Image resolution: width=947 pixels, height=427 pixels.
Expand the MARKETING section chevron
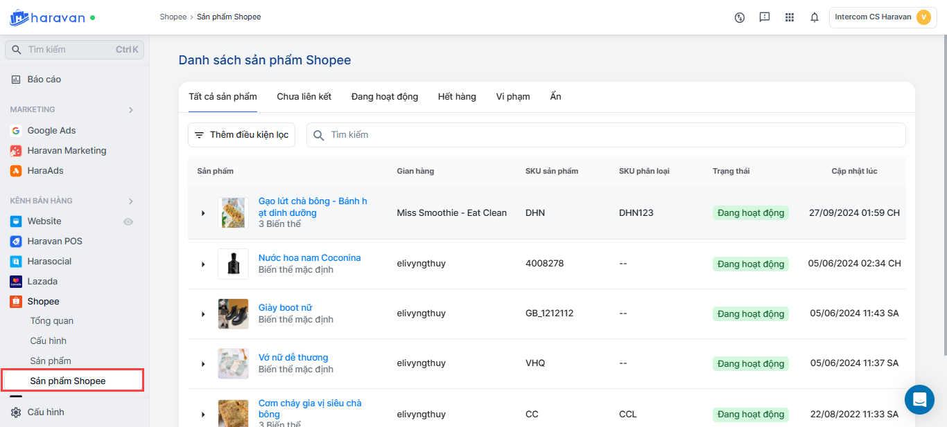131,110
